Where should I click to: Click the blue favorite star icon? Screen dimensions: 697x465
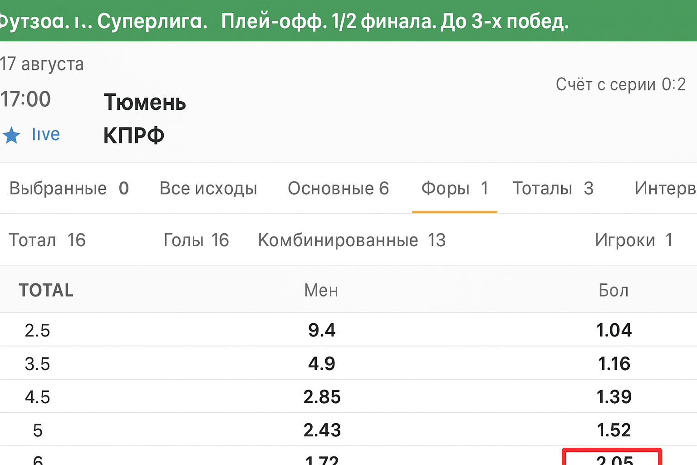click(x=11, y=135)
